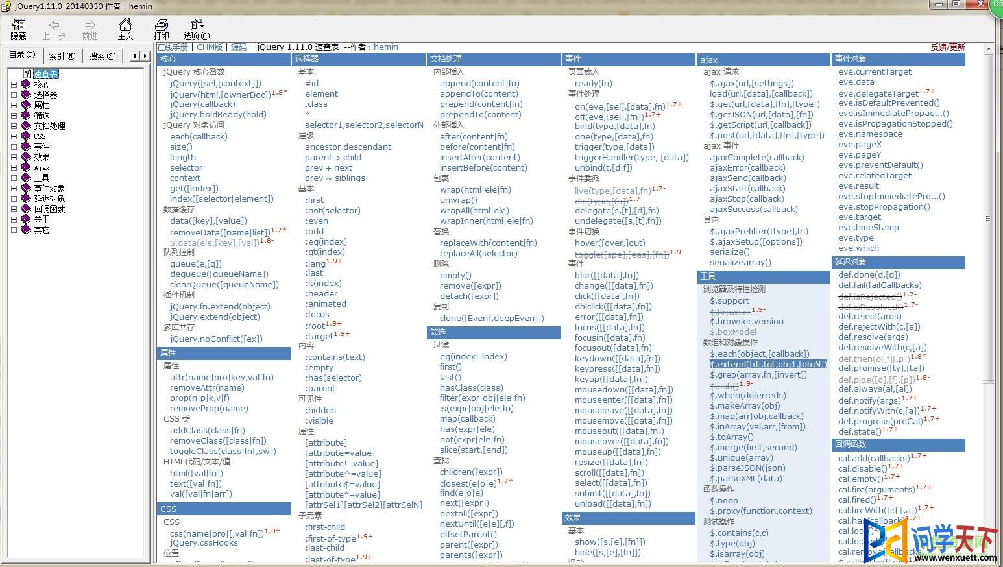Open jQuery.noConflict([ex]) entry
This screenshot has height=567, width=1003.
216,339
